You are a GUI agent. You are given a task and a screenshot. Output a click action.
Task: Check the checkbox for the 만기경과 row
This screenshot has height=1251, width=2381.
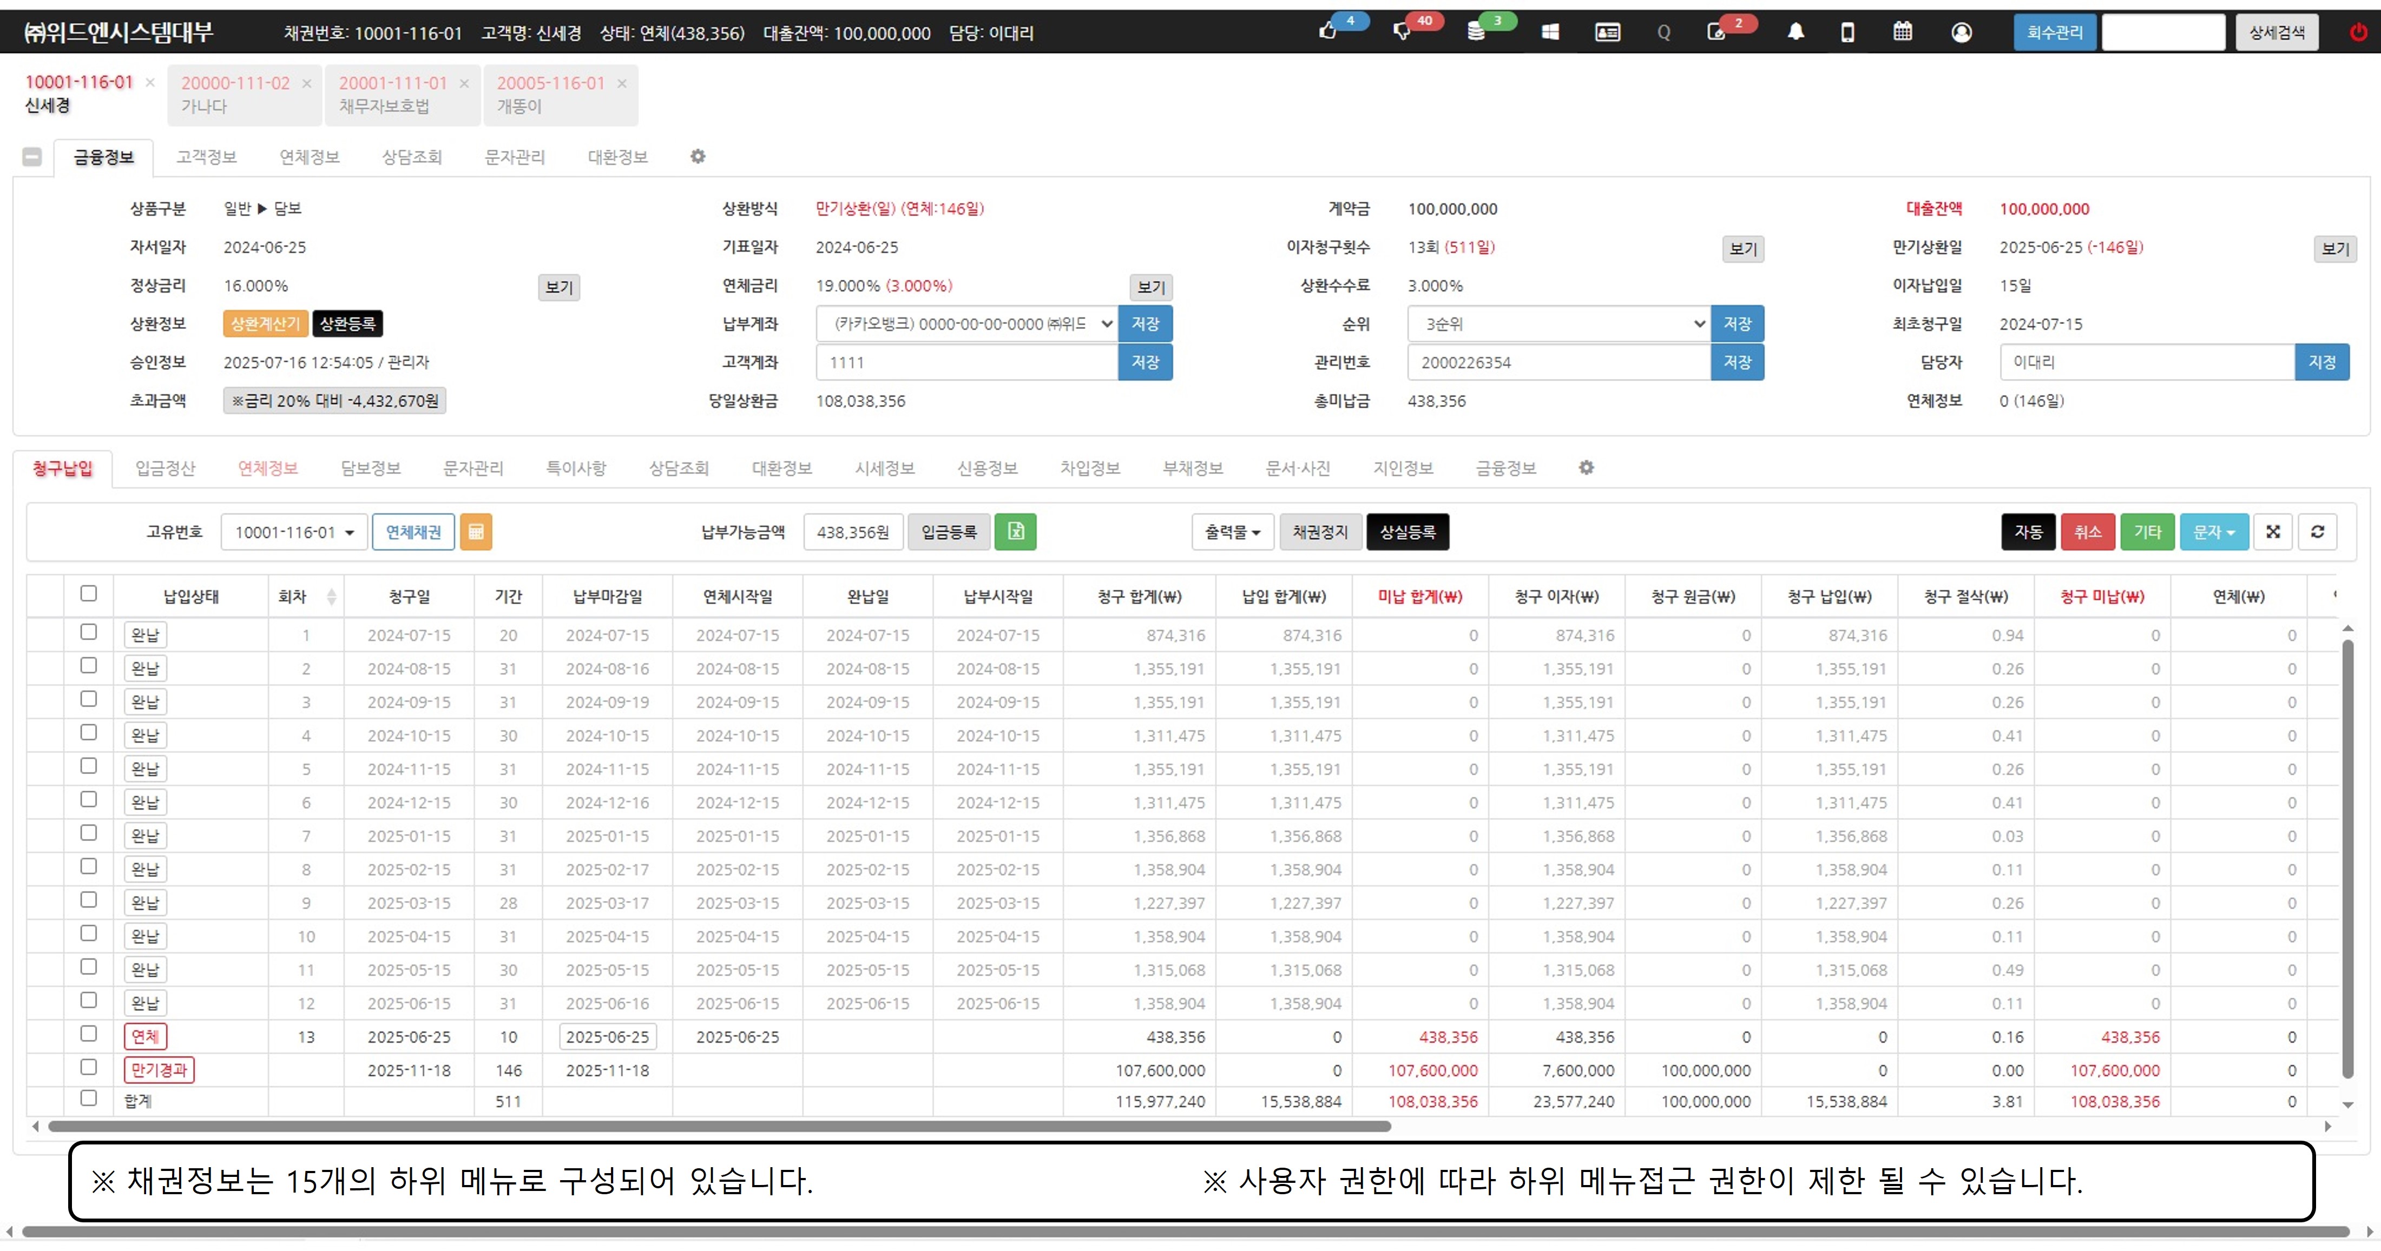tap(89, 1067)
